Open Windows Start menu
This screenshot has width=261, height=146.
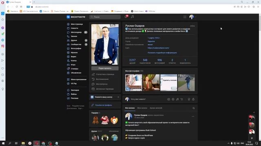(3, 143)
